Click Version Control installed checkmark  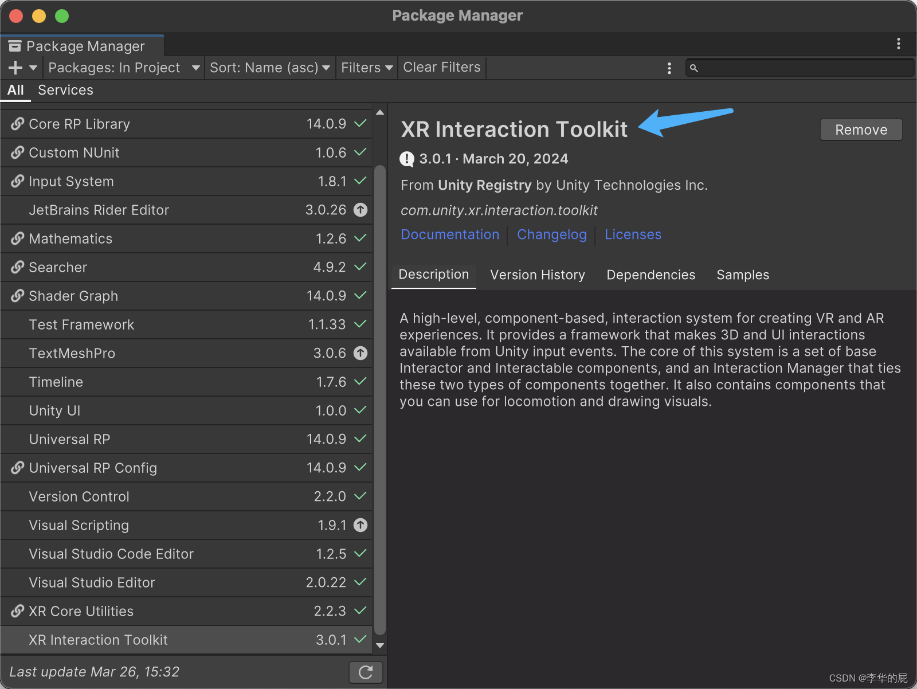360,496
